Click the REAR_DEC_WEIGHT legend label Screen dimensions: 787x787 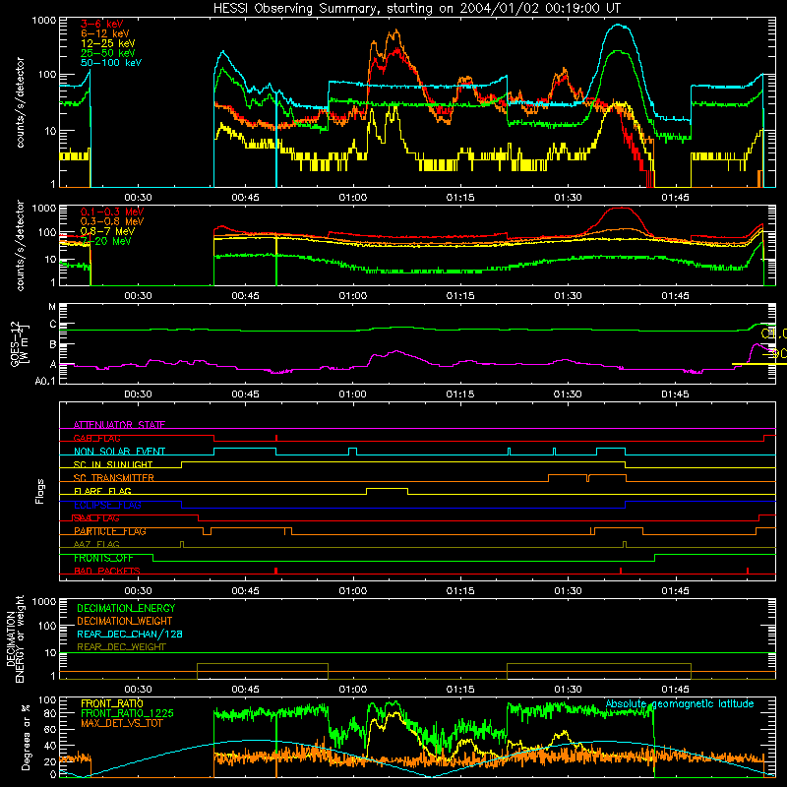point(121,647)
